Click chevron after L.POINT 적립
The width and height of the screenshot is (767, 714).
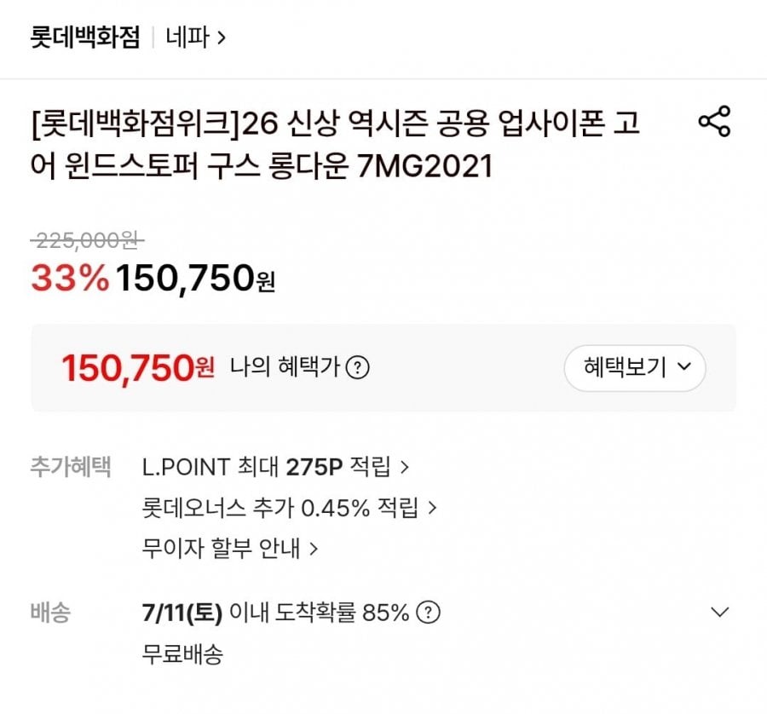[404, 467]
